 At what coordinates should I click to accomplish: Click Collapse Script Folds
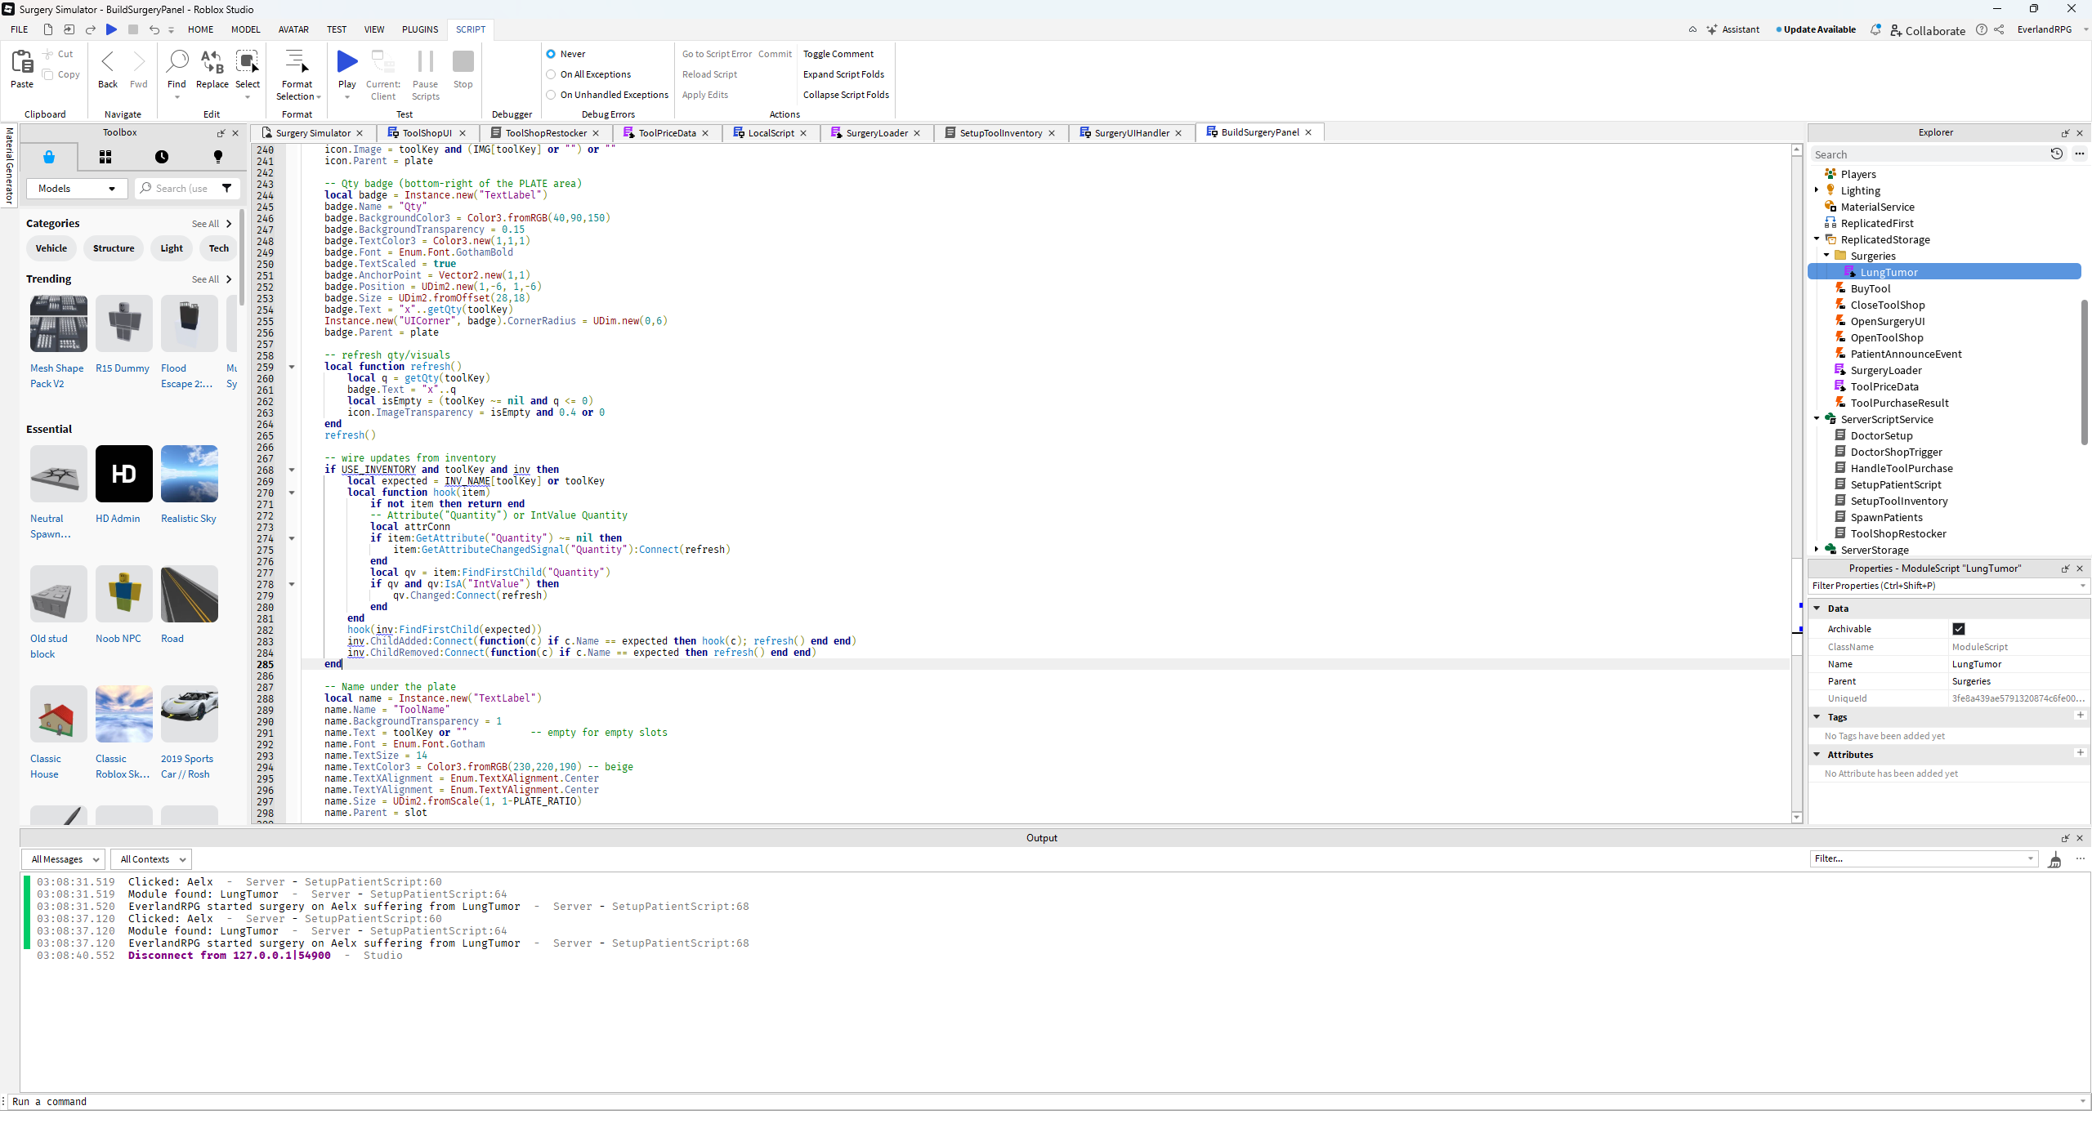coord(846,95)
